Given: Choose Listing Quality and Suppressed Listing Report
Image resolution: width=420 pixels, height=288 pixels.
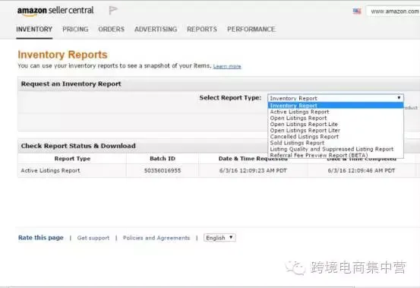Looking at the screenshot, I should pyautogui.click(x=336, y=149).
